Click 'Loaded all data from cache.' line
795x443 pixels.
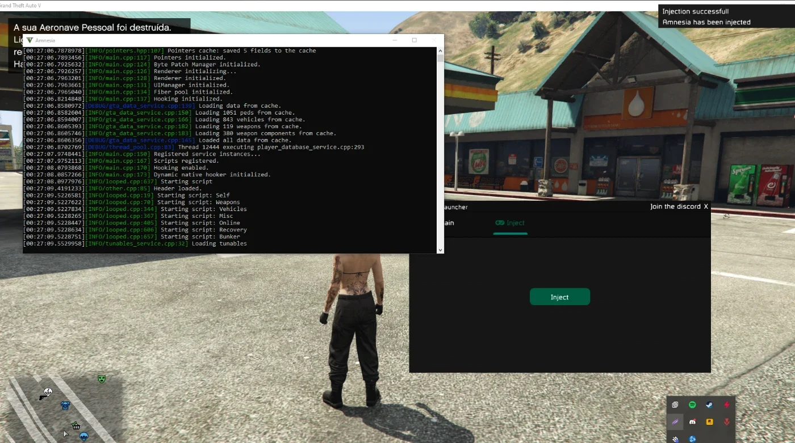point(157,140)
